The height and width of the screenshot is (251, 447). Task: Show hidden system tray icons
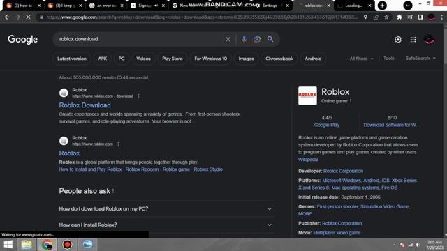pyautogui.click(x=394, y=245)
